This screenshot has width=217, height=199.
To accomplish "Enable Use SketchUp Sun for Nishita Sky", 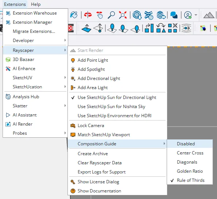I will [x=117, y=107].
